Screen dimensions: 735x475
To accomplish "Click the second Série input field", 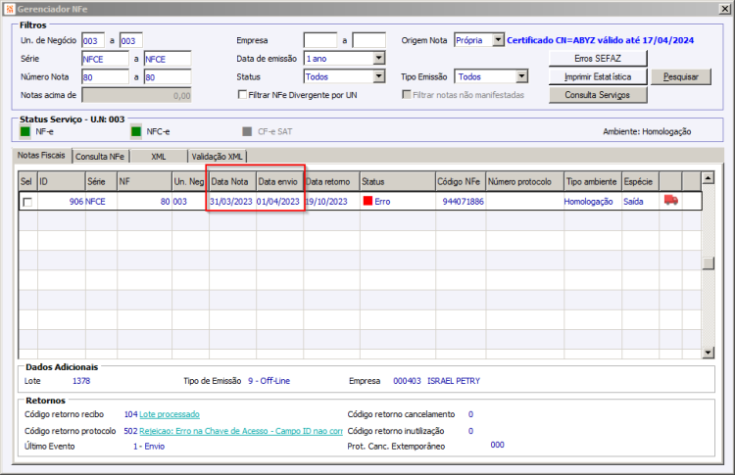I will pyautogui.click(x=168, y=59).
